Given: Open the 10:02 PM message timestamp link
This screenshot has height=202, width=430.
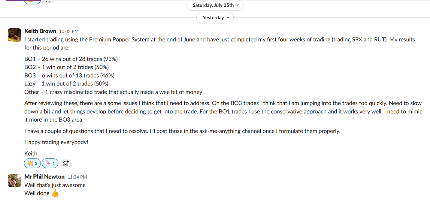Looking at the screenshot, I should point(69,31).
